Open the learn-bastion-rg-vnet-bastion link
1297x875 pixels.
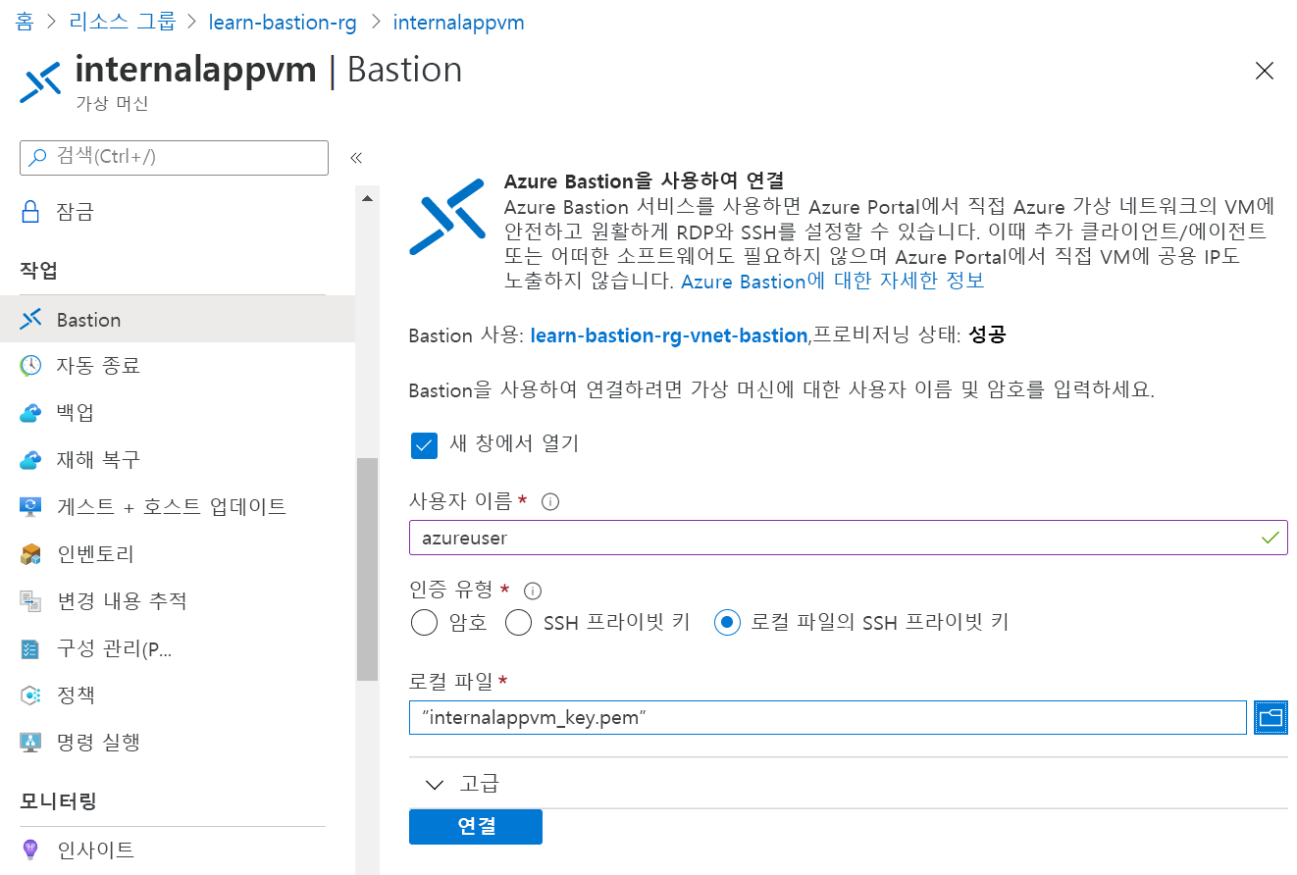668,335
